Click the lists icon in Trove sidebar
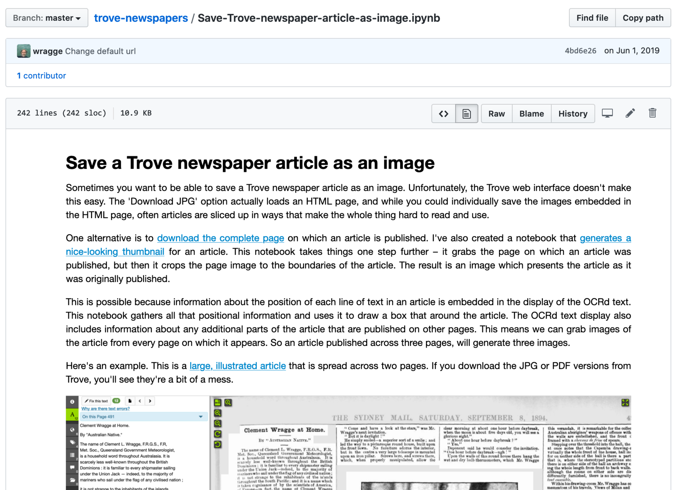The width and height of the screenshot is (676, 490). pyautogui.click(x=72, y=455)
